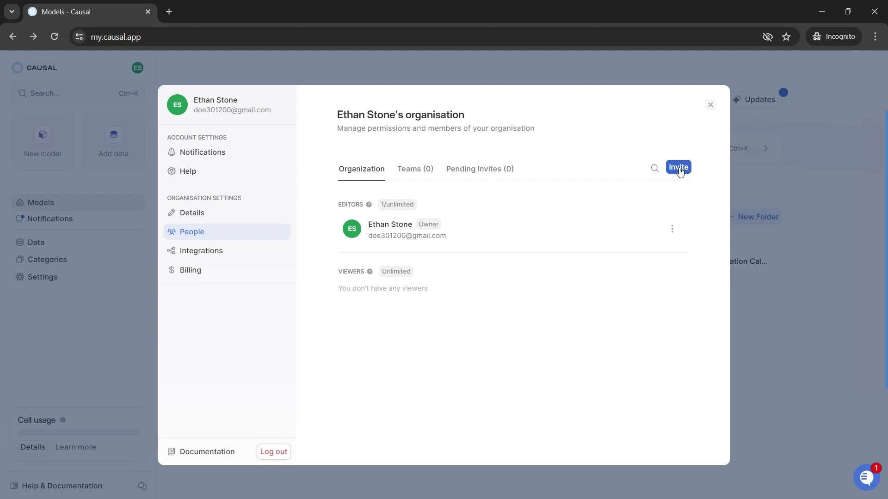Expand the Account Settings section
This screenshot has width=888, height=499.
[197, 137]
